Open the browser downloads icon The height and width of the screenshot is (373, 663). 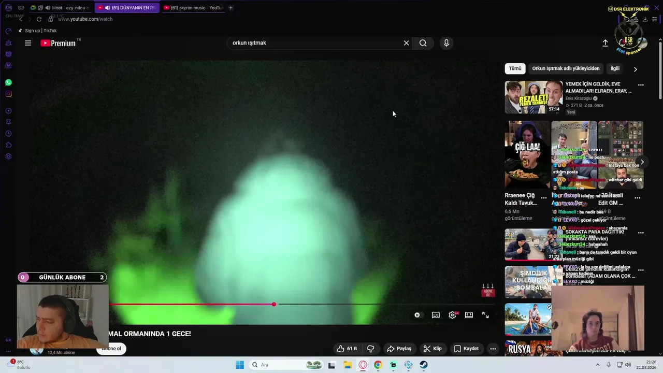point(645,19)
